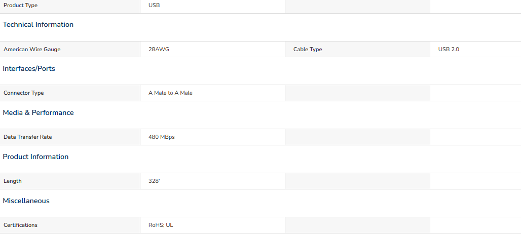Click the Cable Type label

308,50
